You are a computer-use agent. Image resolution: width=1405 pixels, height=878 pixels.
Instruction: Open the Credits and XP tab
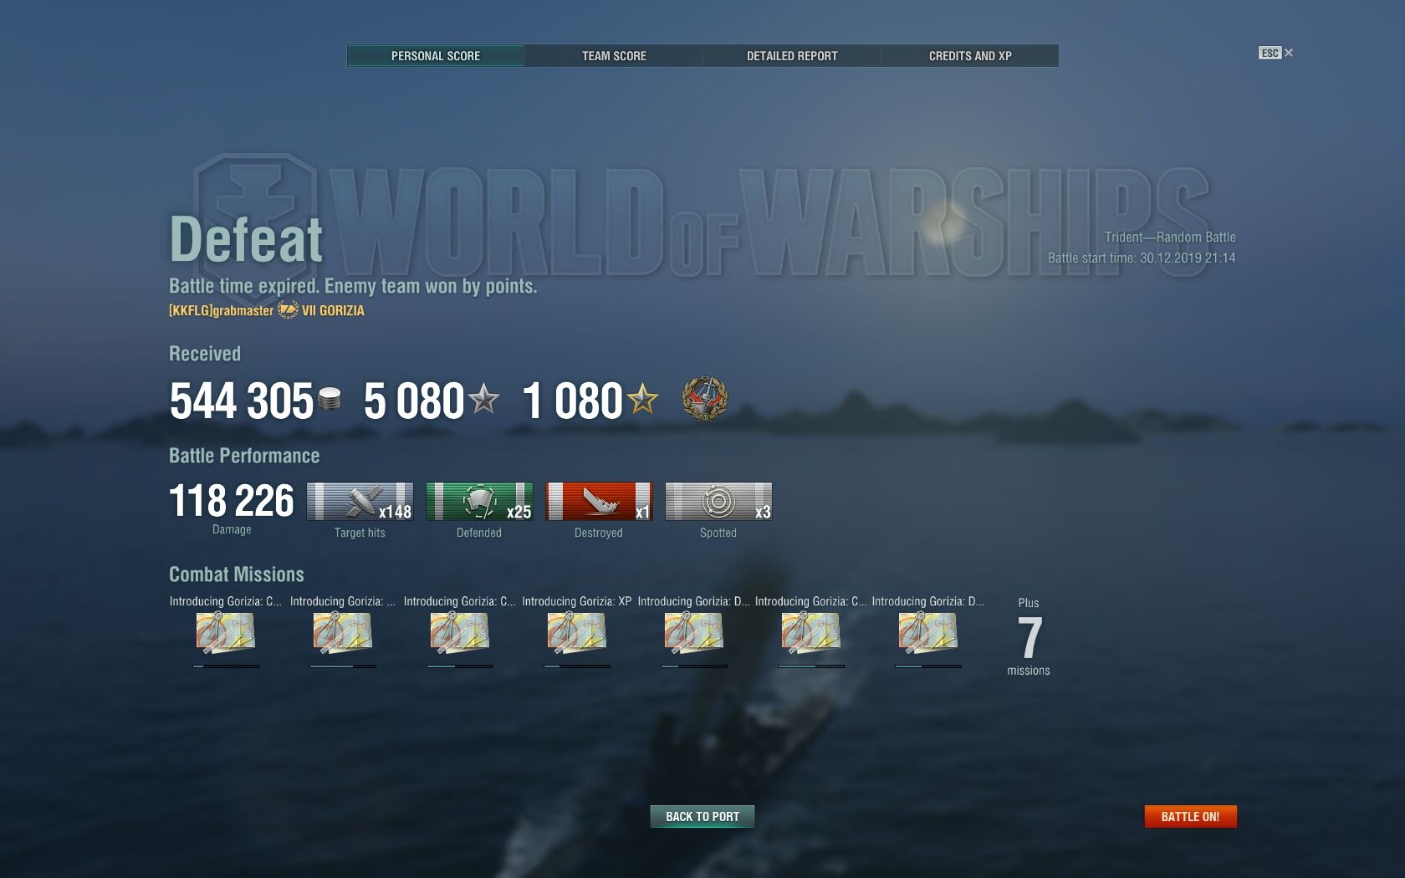coord(970,56)
